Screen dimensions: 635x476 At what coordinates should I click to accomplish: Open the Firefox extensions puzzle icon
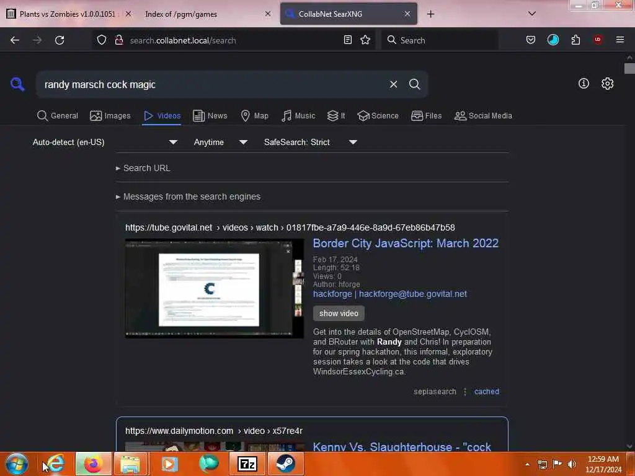[575, 40]
